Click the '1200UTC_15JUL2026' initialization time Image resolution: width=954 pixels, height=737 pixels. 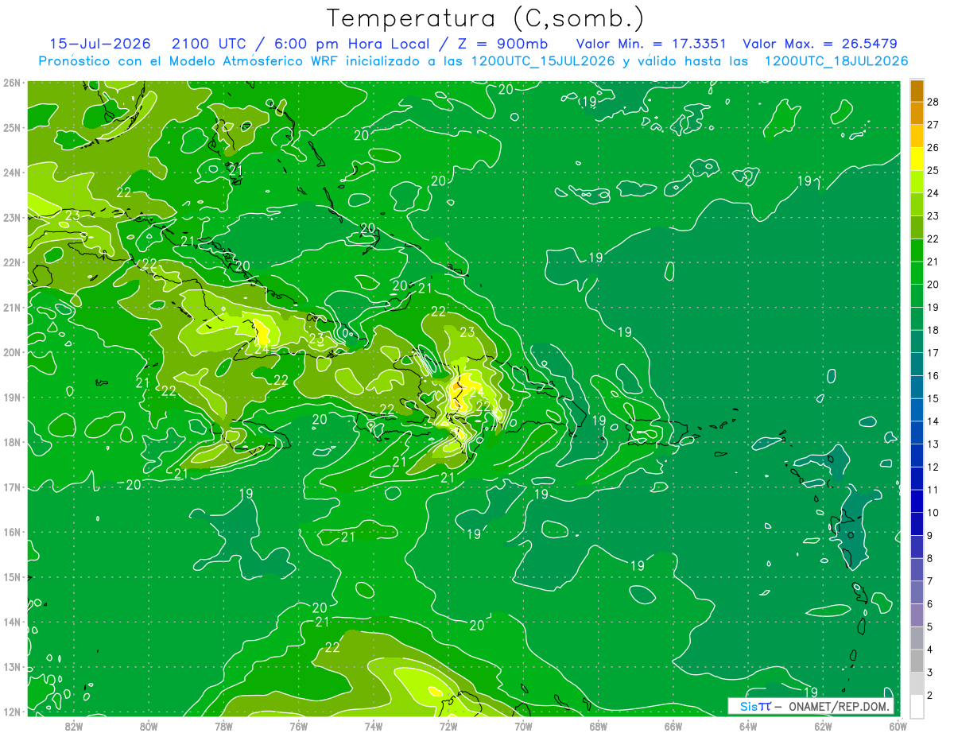(x=544, y=61)
